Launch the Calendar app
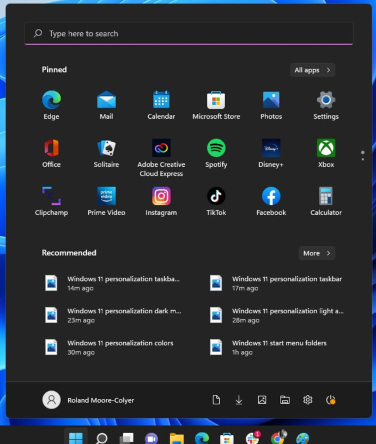Viewport: 376px width, 444px height. (x=161, y=105)
